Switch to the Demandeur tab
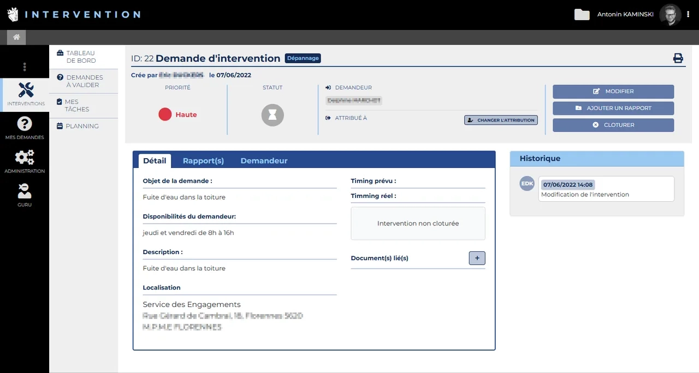The image size is (699, 373). tap(264, 161)
